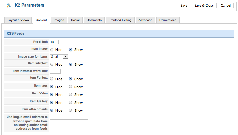Open the Layout & Views tab

pyautogui.click(x=18, y=20)
